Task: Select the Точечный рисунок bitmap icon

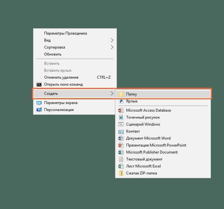Action: pos(121,117)
